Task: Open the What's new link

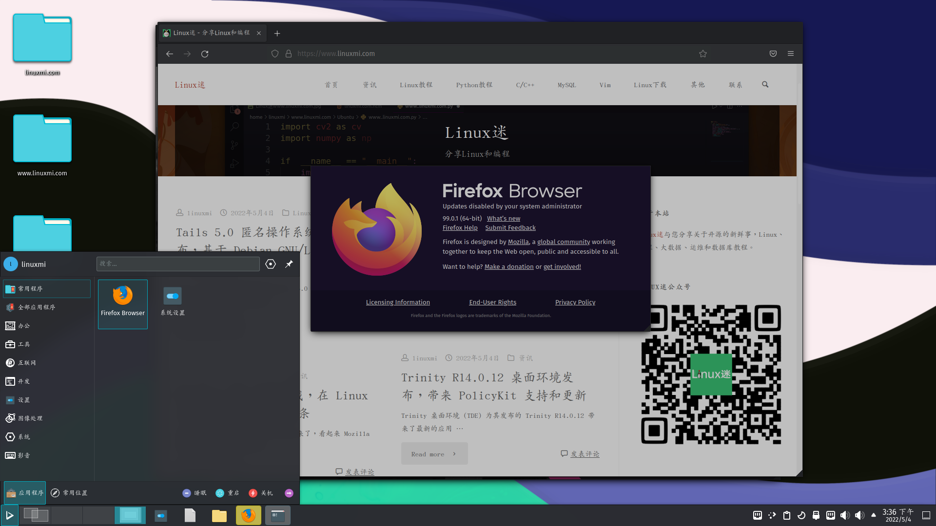Action: tap(504, 218)
